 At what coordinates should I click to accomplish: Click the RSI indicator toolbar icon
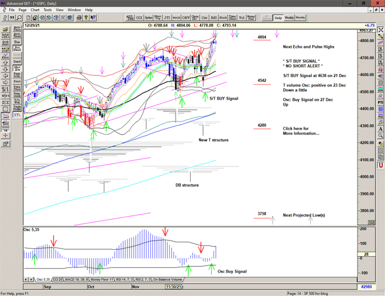pos(213,18)
